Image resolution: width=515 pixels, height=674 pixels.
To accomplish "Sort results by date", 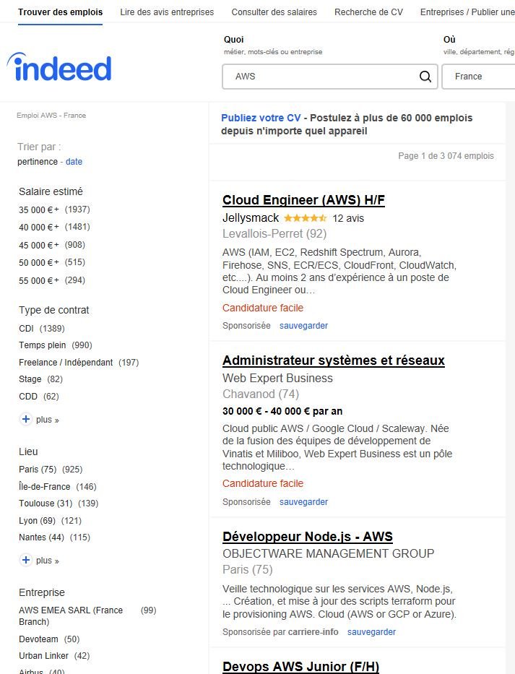I will pos(74,162).
